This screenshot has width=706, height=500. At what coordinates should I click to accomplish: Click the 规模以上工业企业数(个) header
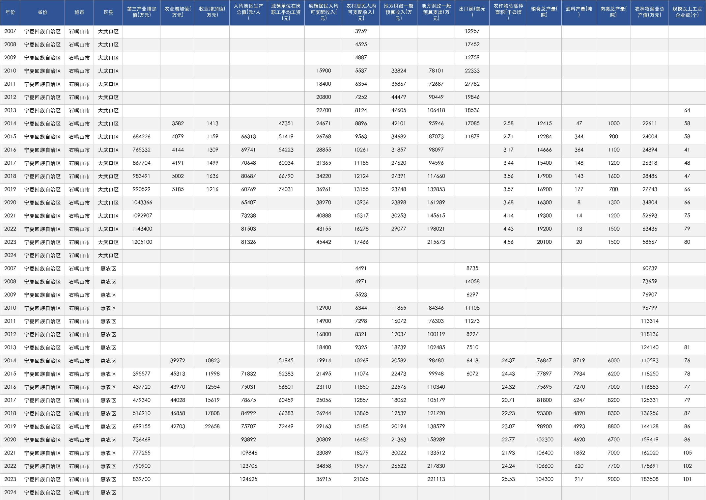687,13
